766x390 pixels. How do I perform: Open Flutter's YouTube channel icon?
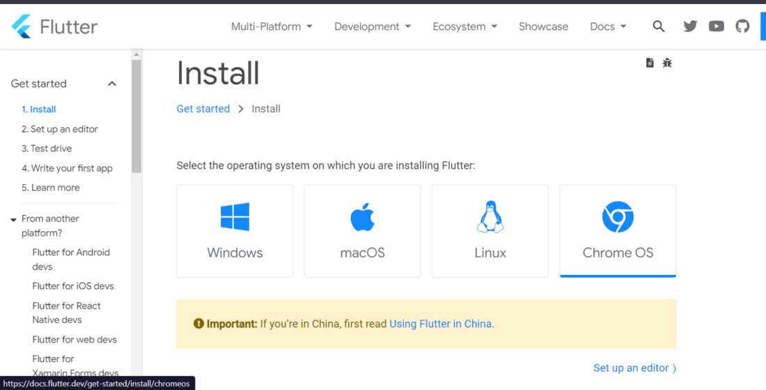click(x=717, y=26)
